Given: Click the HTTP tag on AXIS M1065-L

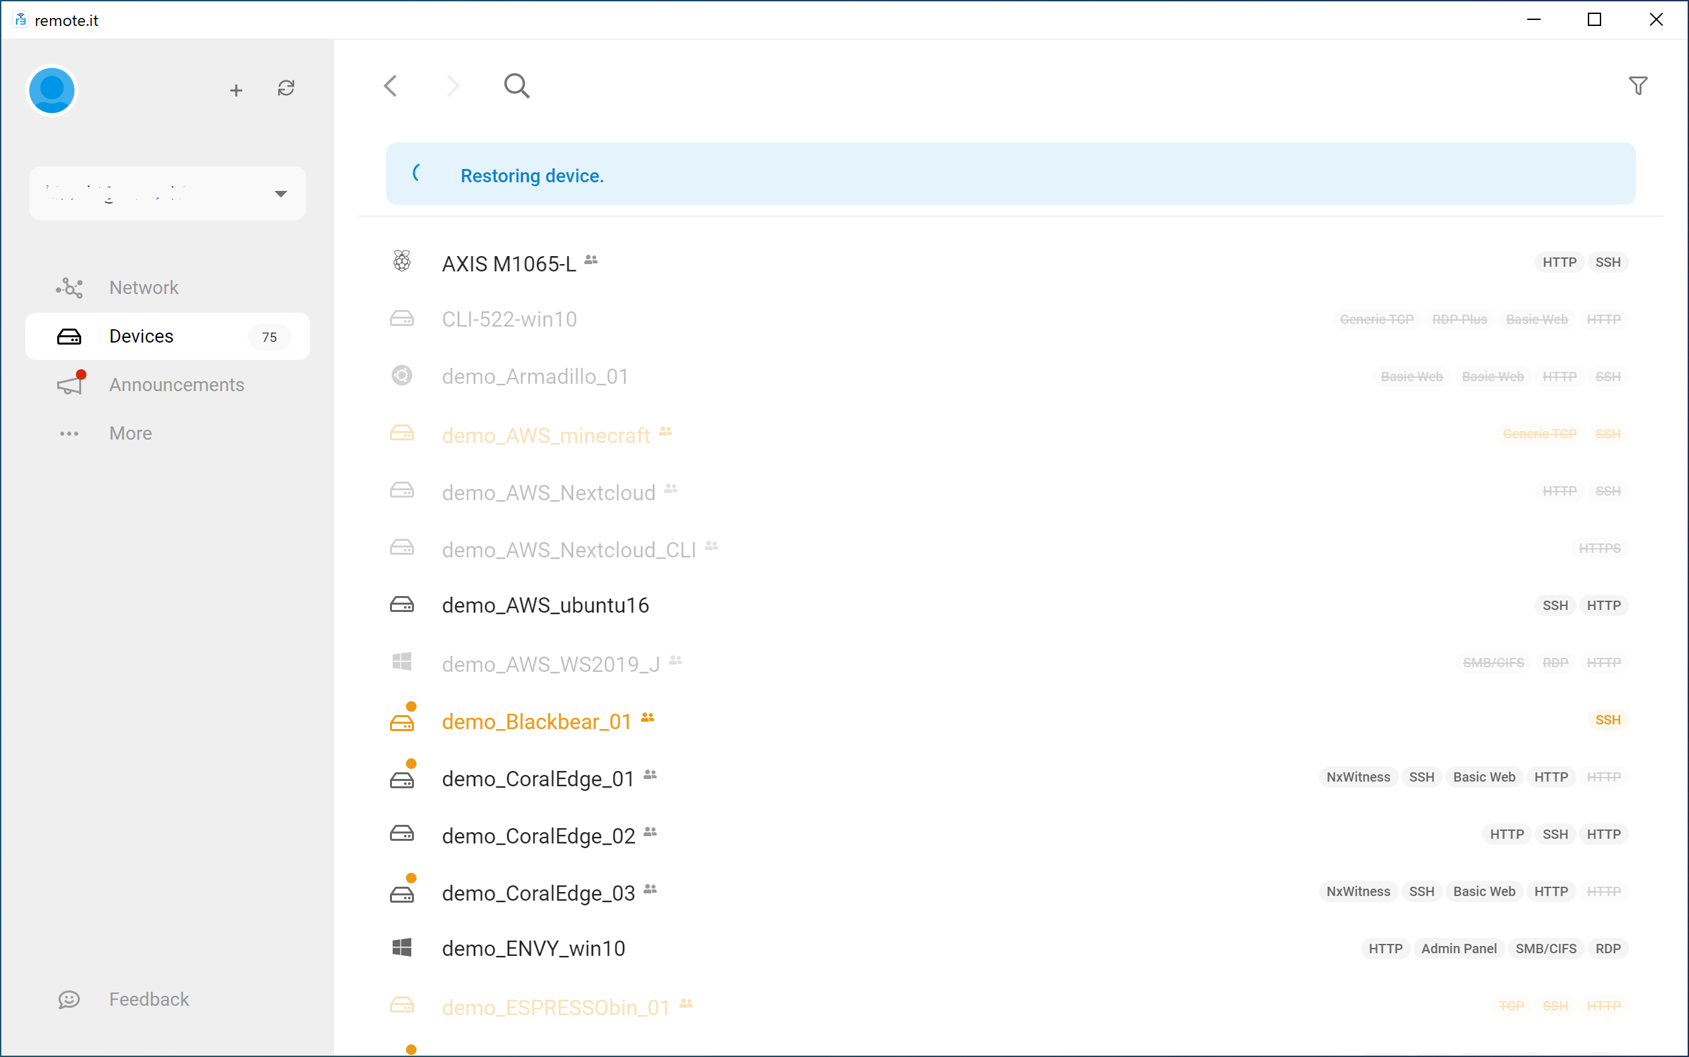Looking at the screenshot, I should (1560, 262).
